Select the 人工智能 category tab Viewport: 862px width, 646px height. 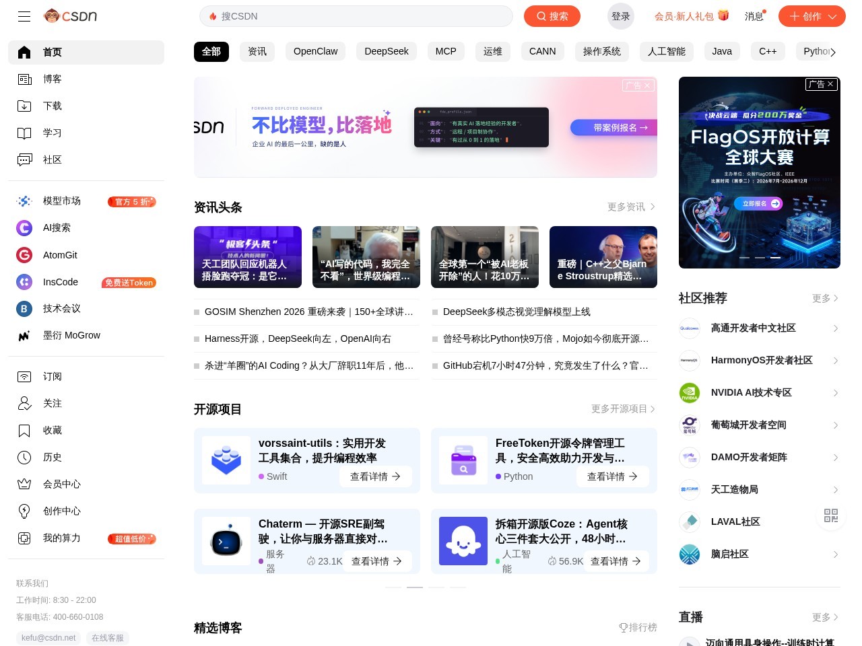pyautogui.click(x=667, y=52)
